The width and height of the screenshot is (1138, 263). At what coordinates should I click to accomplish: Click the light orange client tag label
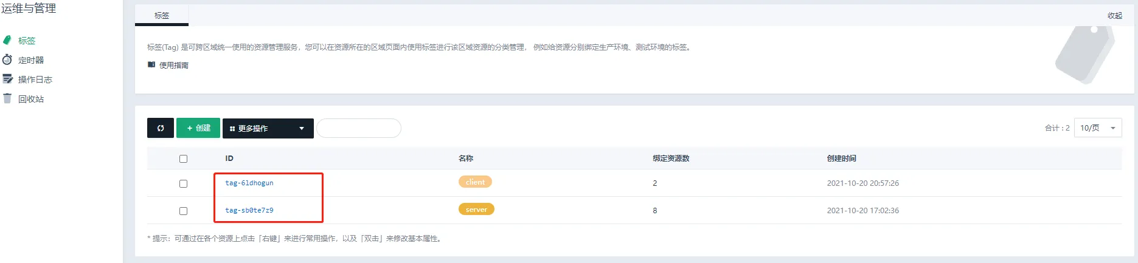click(x=475, y=182)
